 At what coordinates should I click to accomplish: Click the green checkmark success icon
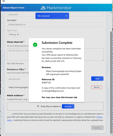(x=35, y=45)
